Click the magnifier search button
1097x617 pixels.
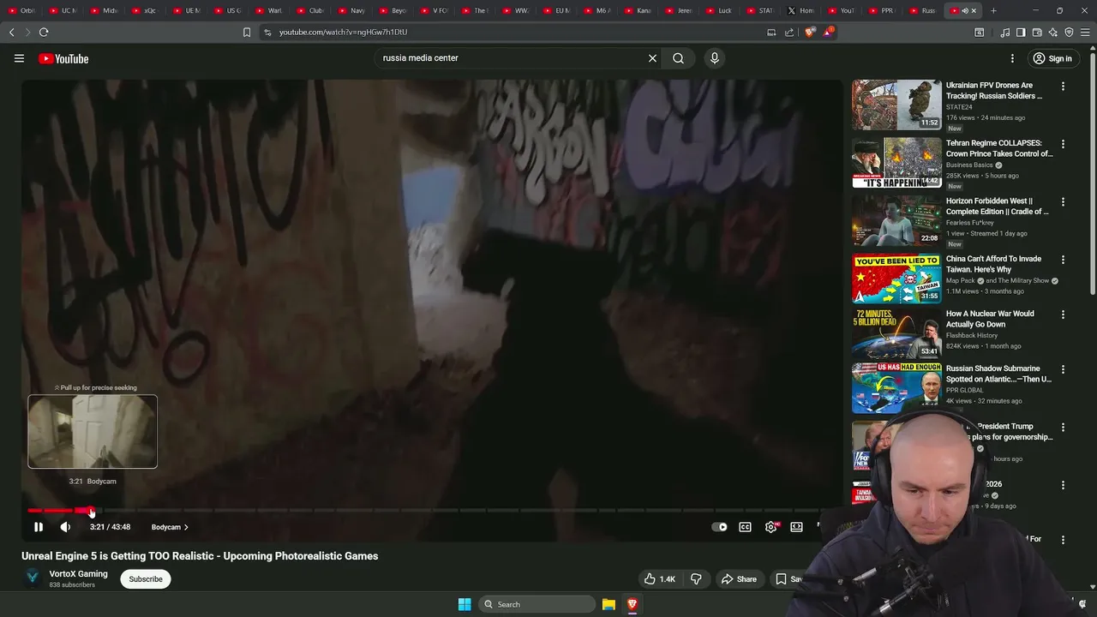click(x=678, y=58)
